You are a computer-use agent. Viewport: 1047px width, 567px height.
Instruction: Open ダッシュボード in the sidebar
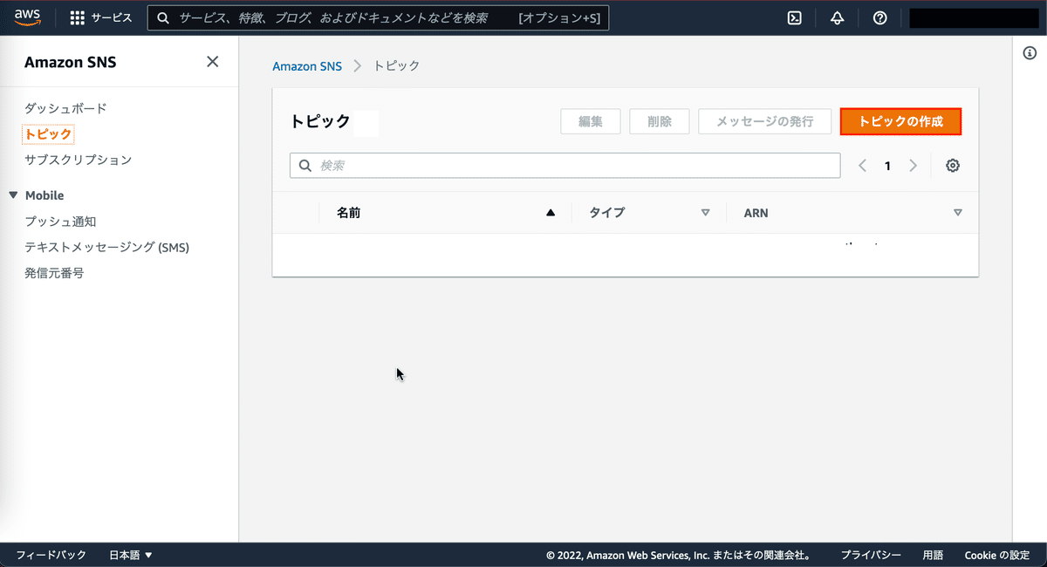(65, 108)
